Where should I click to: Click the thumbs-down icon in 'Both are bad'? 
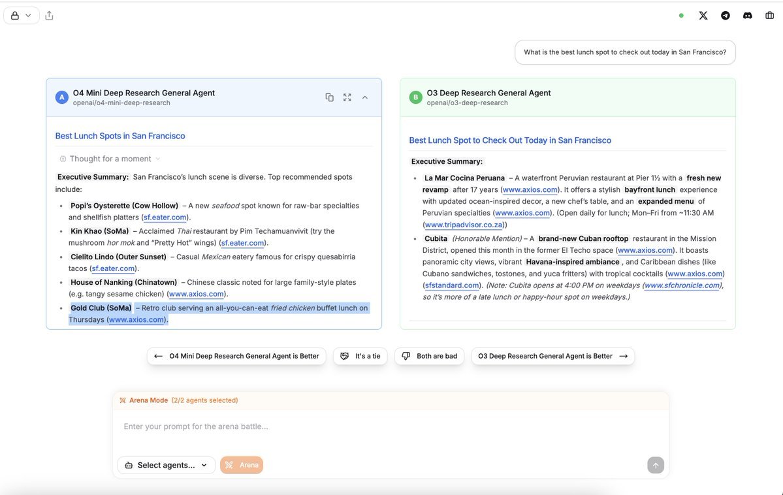click(x=406, y=356)
